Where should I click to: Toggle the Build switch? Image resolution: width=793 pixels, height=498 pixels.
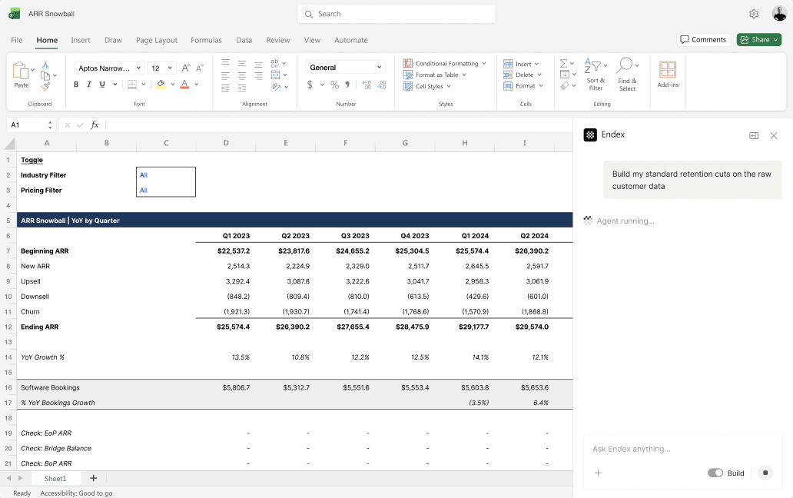click(x=715, y=473)
